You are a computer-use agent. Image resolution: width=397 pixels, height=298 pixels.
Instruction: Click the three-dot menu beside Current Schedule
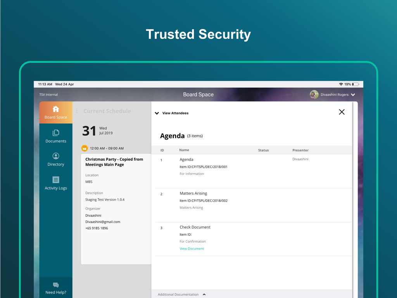click(x=77, y=111)
